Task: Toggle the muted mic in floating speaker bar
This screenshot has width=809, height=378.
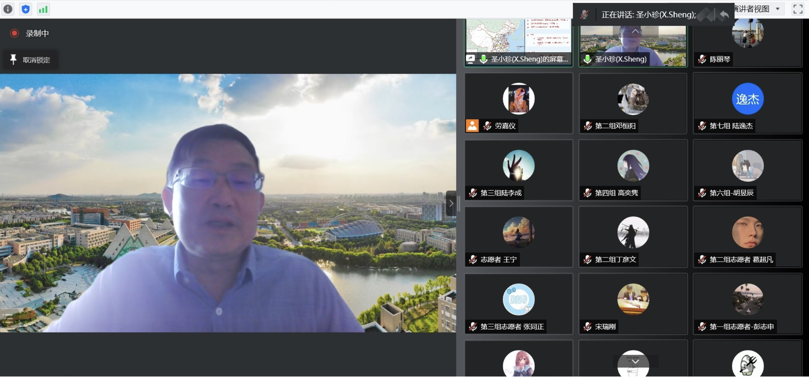Action: [x=584, y=15]
